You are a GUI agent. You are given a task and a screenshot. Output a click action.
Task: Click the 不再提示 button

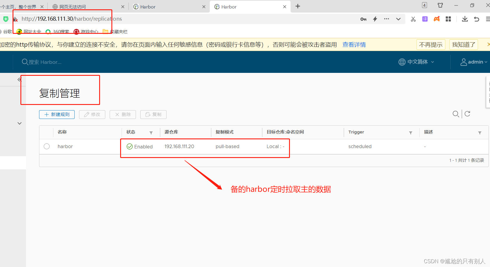click(431, 45)
